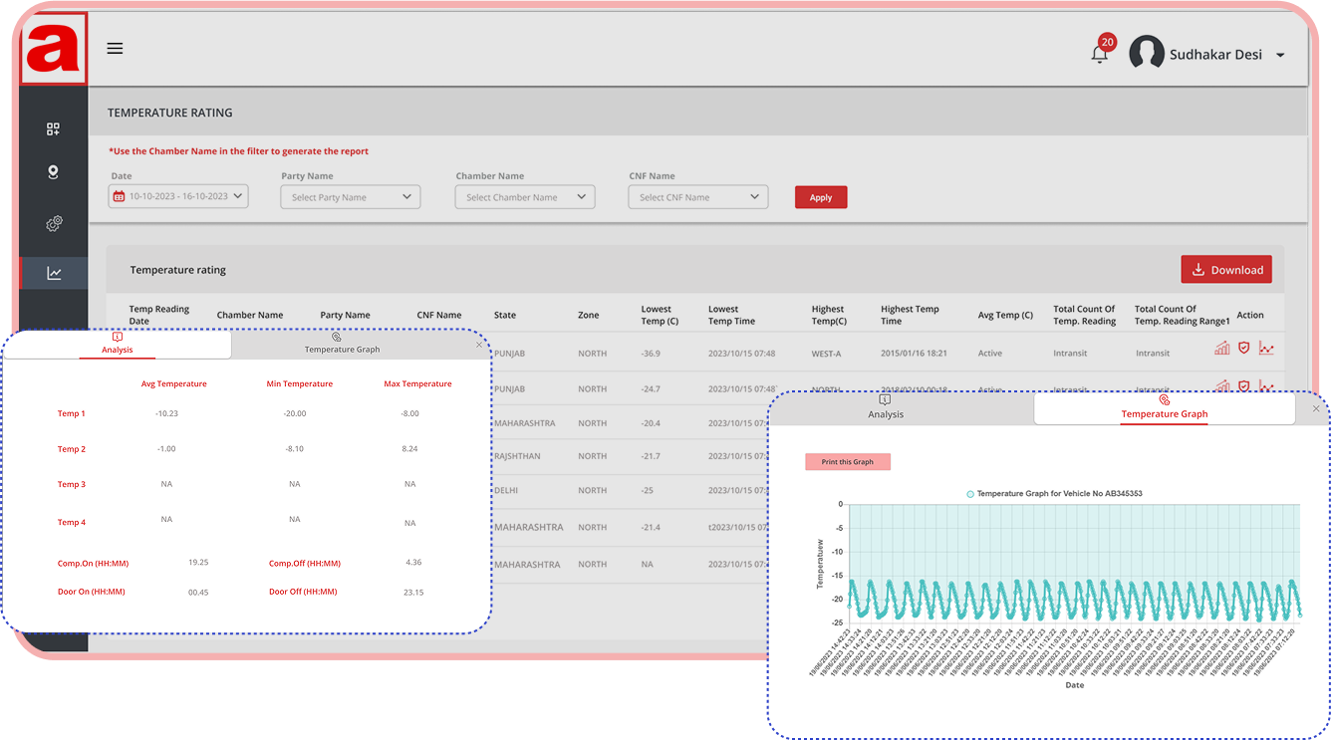1331x740 pixels.
Task: Click the red Apply button
Action: point(820,197)
